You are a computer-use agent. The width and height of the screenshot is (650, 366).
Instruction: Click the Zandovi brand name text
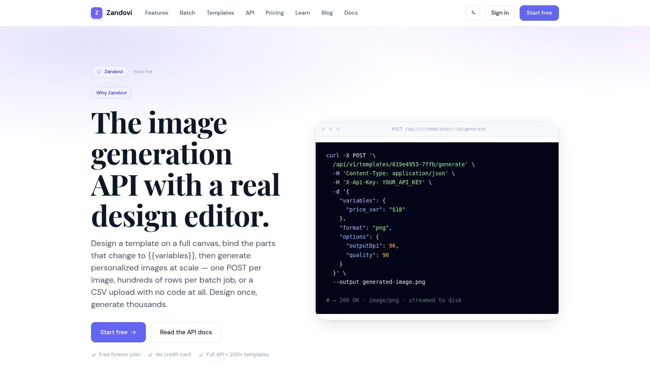(119, 13)
